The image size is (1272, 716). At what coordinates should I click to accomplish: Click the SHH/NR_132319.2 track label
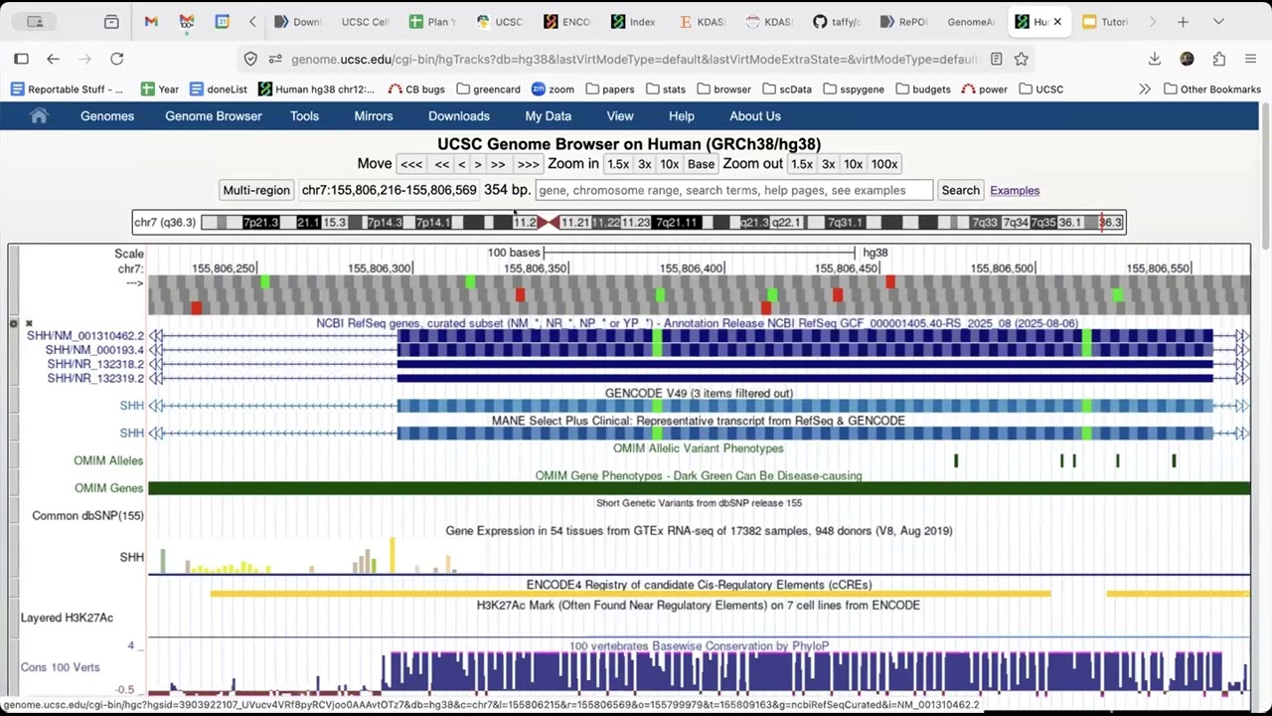pyautogui.click(x=95, y=379)
